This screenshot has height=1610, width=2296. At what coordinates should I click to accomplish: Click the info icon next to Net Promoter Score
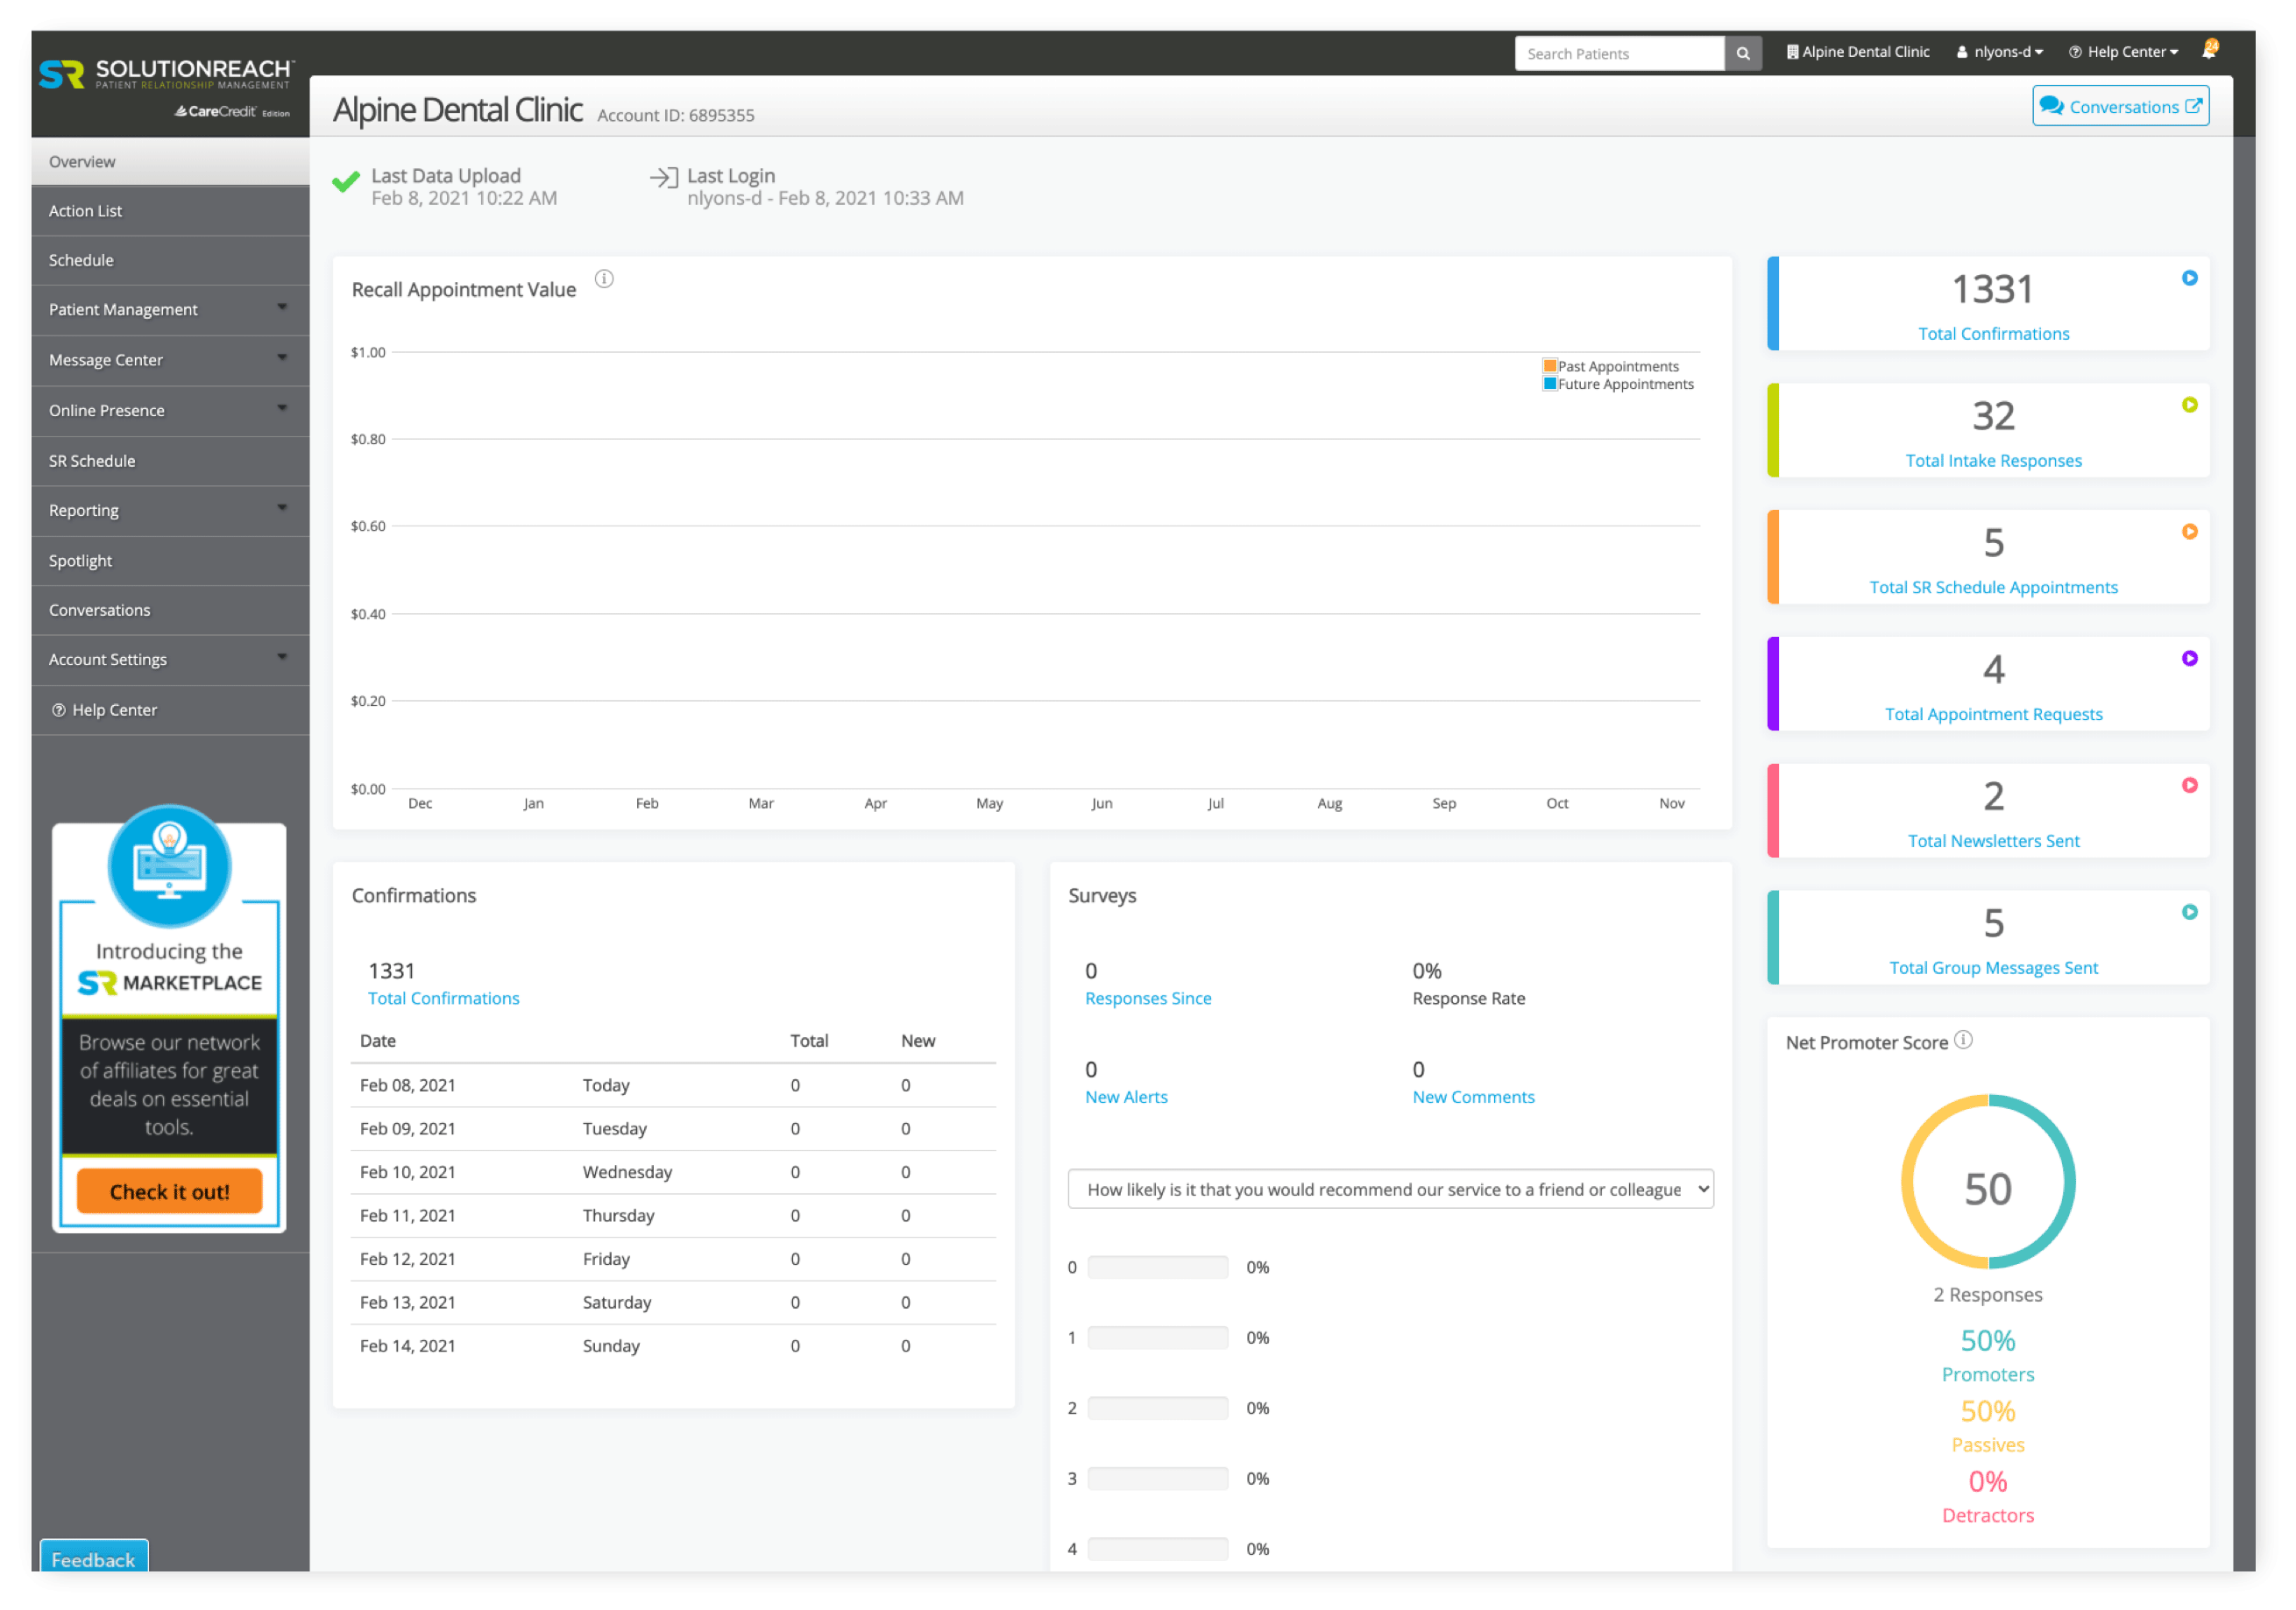1963,1040
